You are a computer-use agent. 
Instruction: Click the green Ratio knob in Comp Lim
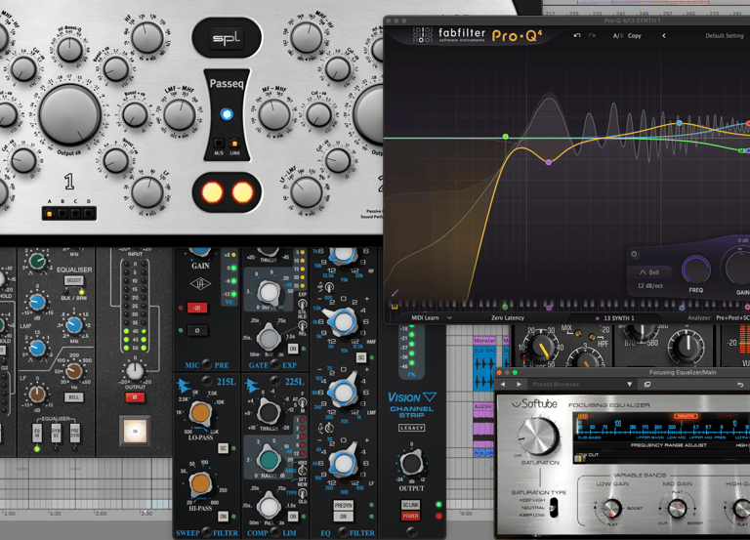coord(269,460)
